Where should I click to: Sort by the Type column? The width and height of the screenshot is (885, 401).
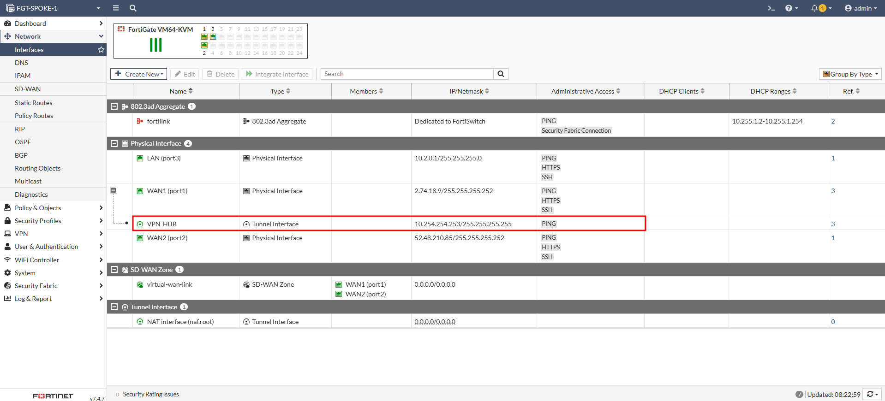(281, 91)
